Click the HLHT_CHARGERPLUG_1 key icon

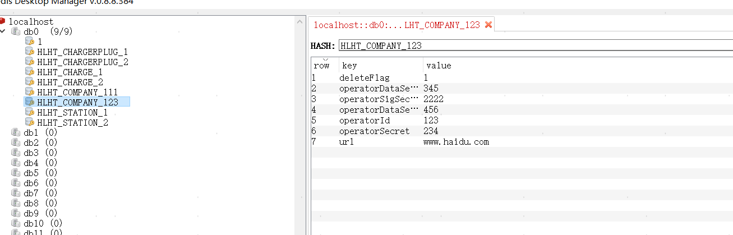point(30,52)
